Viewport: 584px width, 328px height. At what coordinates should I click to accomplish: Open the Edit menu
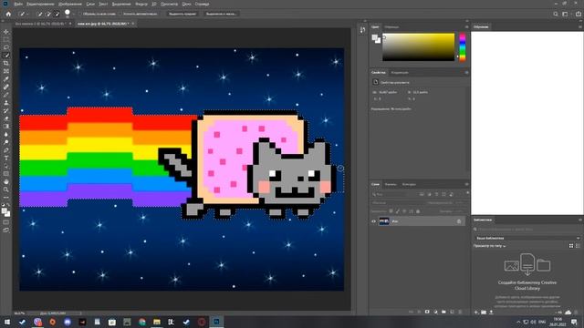(x=40, y=4)
